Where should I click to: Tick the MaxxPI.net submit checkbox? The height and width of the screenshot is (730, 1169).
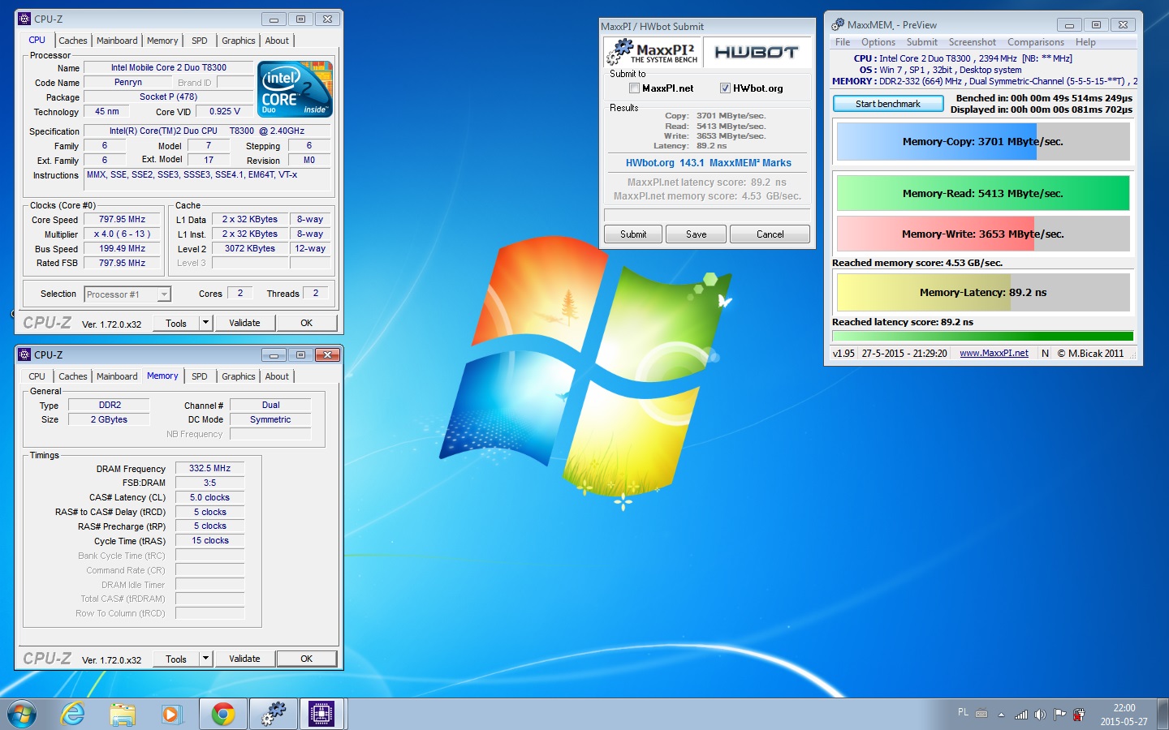point(634,88)
